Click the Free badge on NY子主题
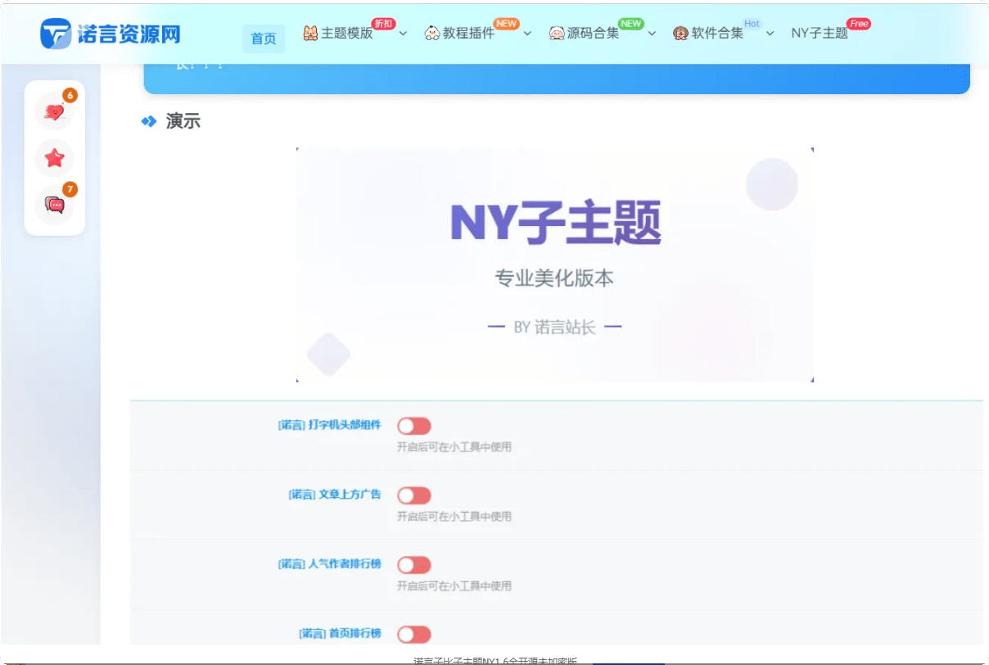The width and height of the screenshot is (989, 665). pos(859,24)
